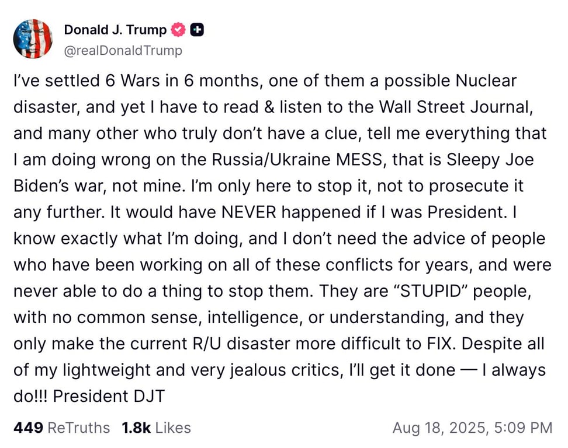Click the final line 'President DJT'
The image size is (568, 448).
point(109,396)
